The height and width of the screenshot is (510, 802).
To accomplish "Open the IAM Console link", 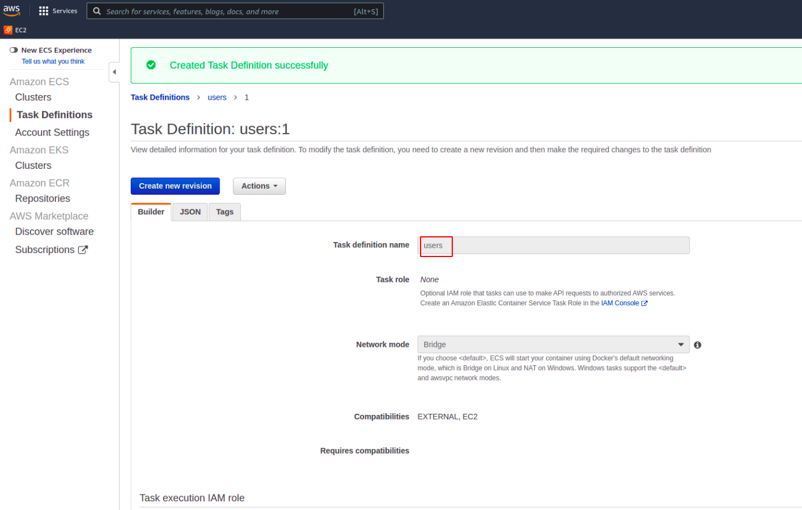I will click(x=620, y=303).
